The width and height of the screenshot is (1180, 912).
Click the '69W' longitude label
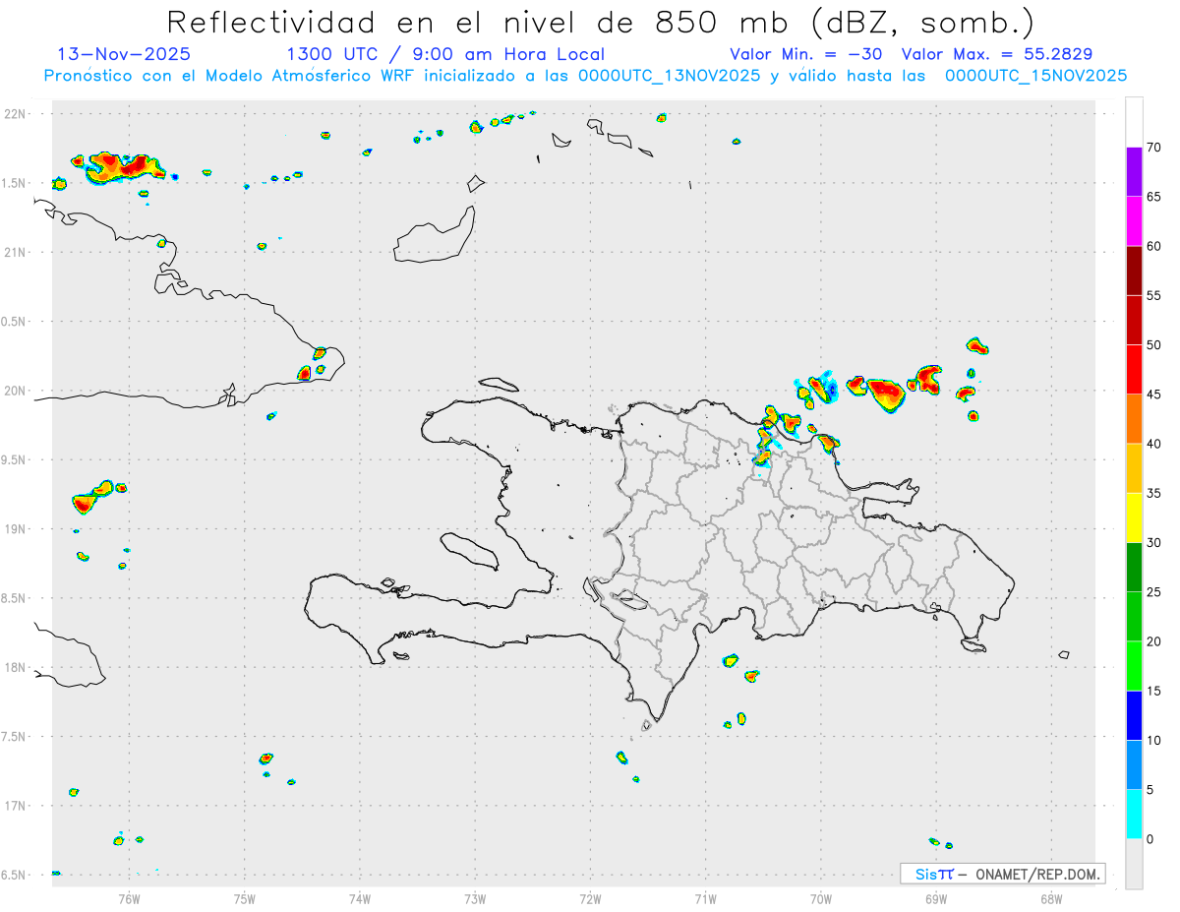click(x=936, y=899)
